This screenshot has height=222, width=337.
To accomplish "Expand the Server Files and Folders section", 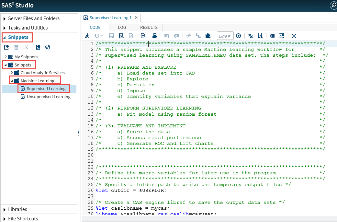I will 5,18.
